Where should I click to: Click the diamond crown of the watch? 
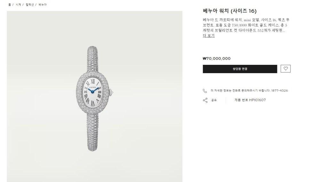click(111, 92)
